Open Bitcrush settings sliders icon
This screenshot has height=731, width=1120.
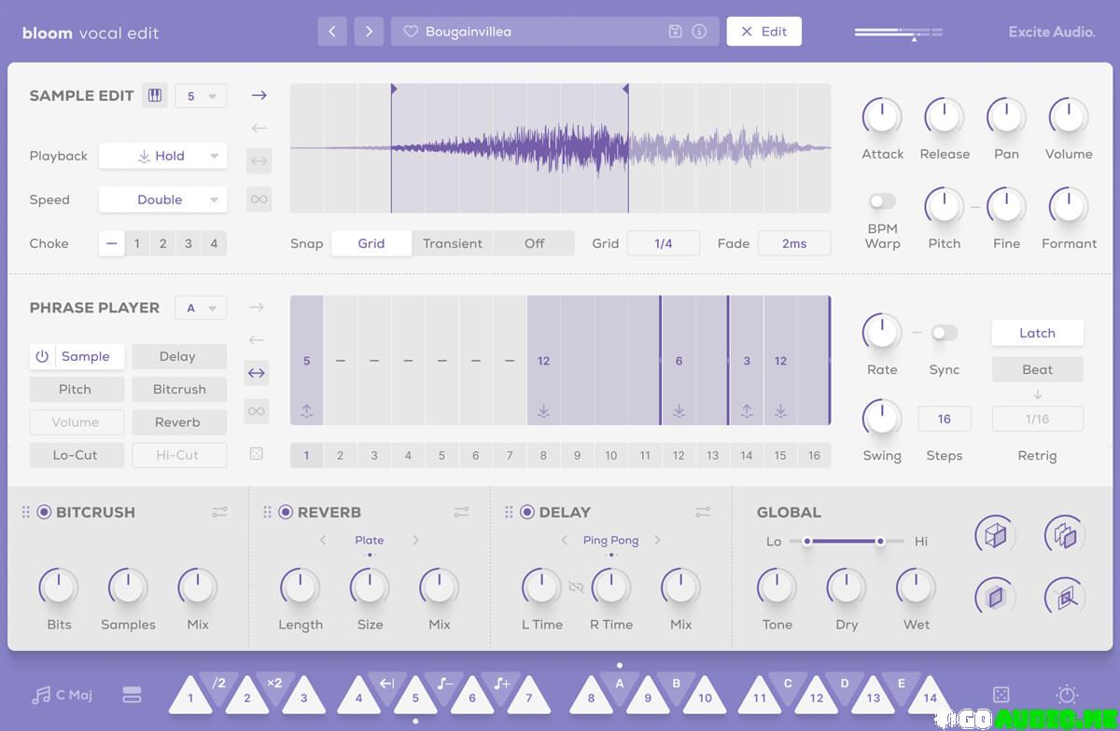point(219,512)
